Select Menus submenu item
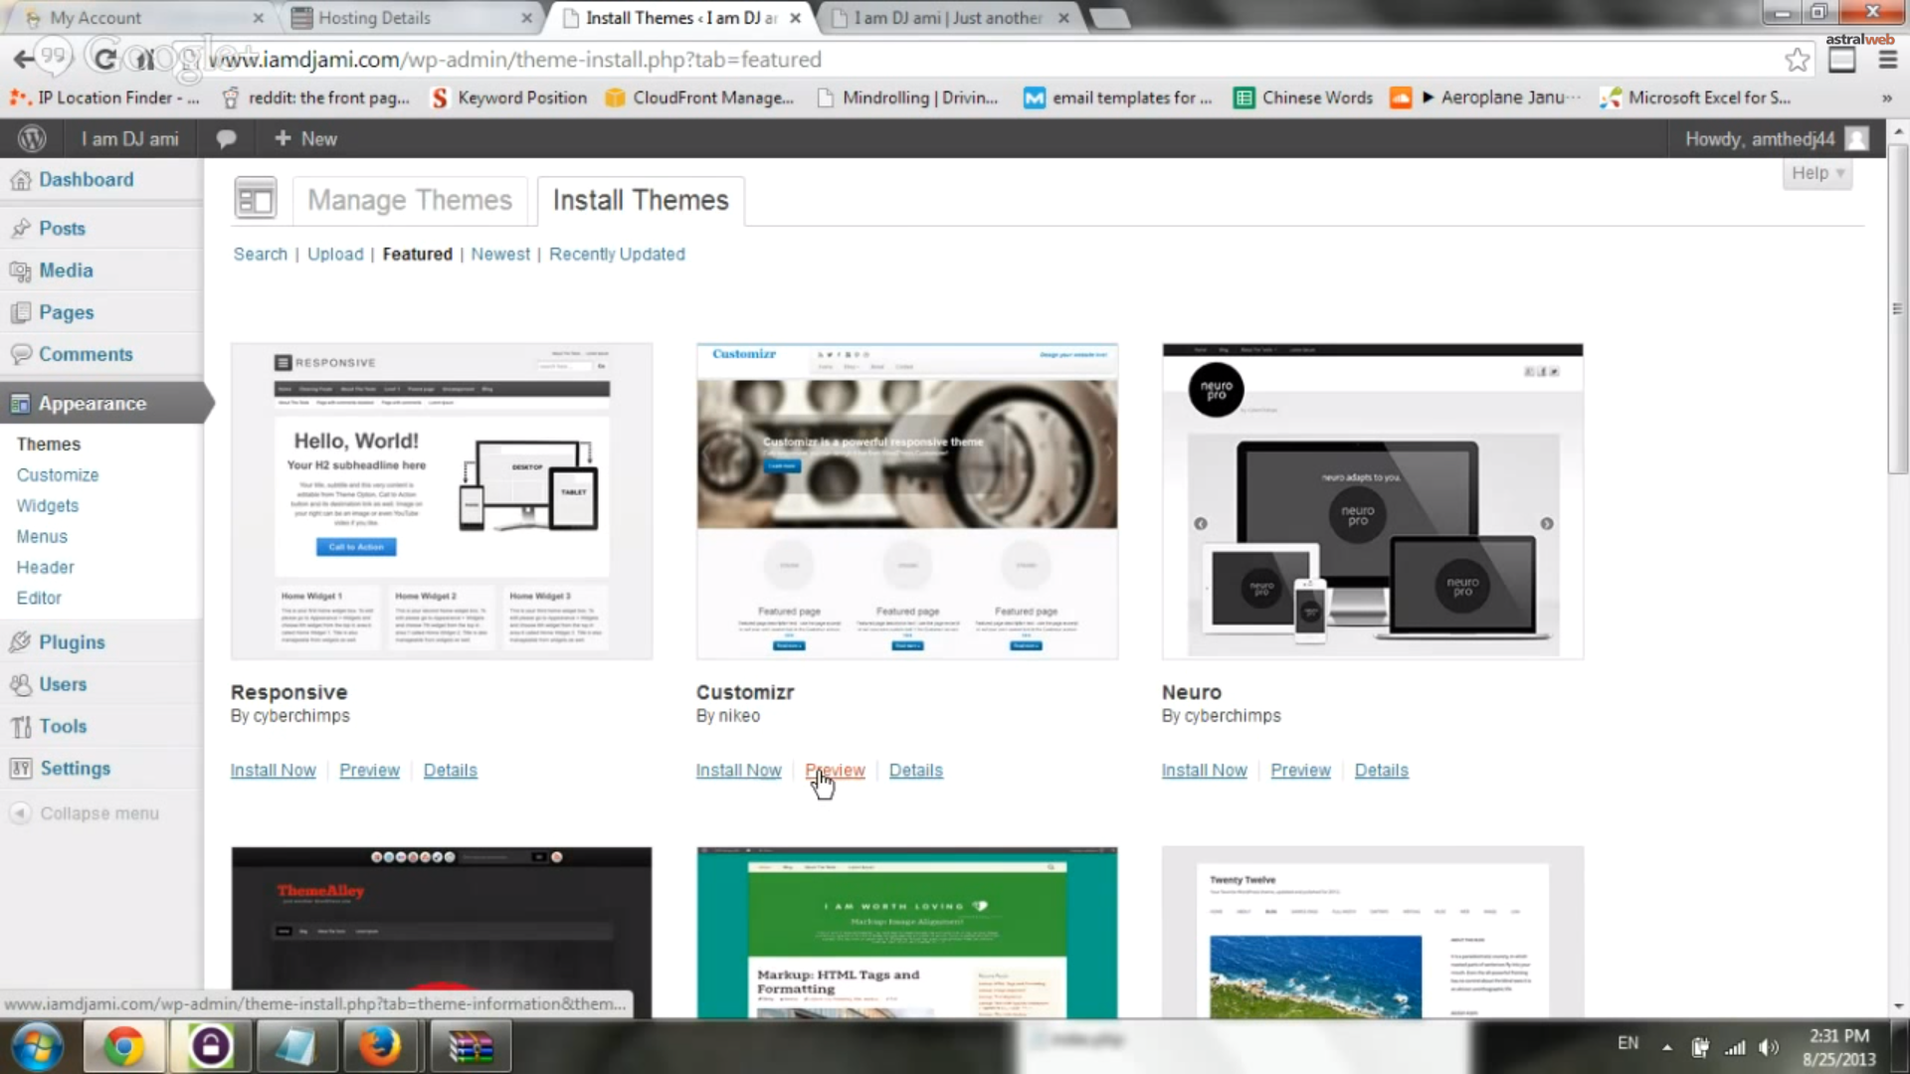1910x1074 pixels. click(42, 536)
